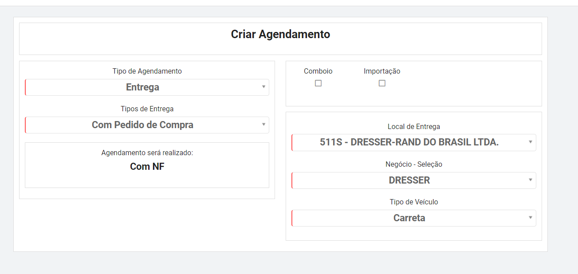Click the arrow next to DRESSER-RAND DO BRASIL
The image size is (578, 274).
pos(531,143)
